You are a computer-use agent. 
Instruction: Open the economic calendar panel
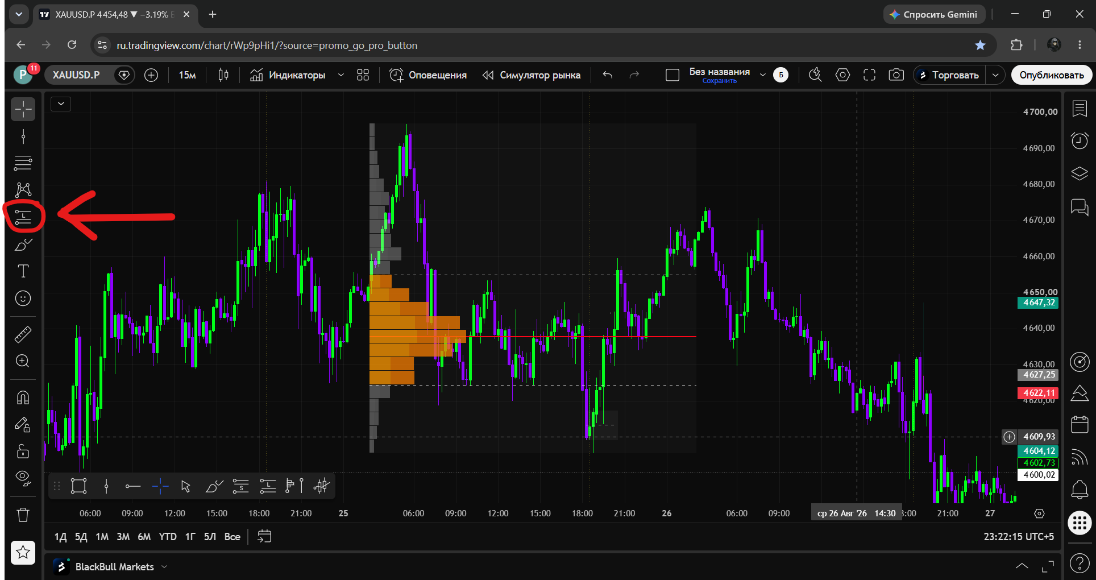1080,425
